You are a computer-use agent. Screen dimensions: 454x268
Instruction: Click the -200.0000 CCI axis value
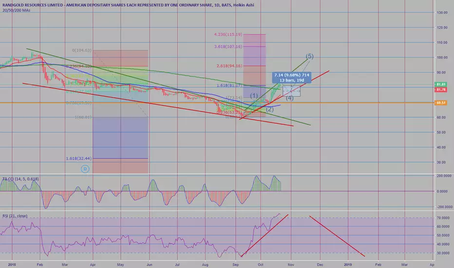pyautogui.click(x=444, y=207)
